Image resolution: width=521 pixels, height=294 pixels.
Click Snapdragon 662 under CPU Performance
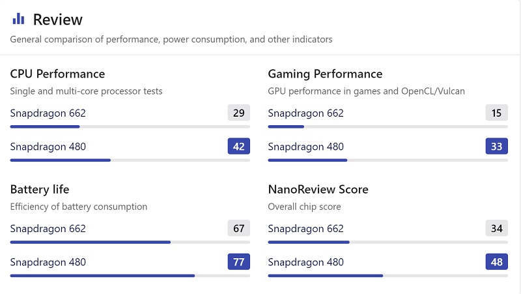[48, 113]
